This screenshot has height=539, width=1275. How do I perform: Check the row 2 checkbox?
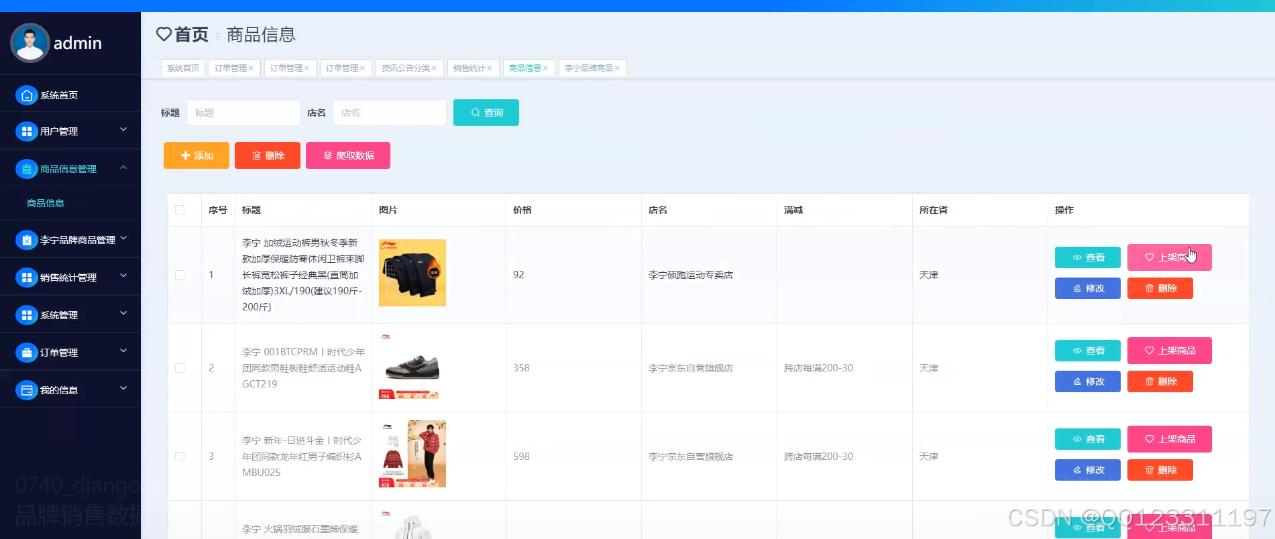[x=180, y=368]
